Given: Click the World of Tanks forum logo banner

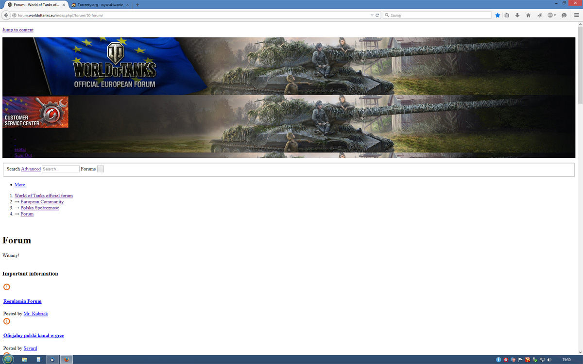Looking at the screenshot, I should 115,66.
